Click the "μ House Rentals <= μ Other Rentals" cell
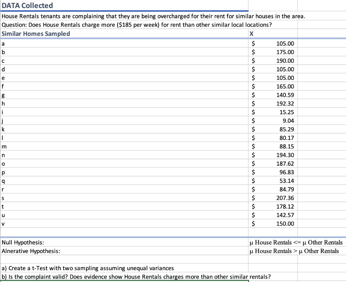The image size is (346, 282). coord(296,242)
